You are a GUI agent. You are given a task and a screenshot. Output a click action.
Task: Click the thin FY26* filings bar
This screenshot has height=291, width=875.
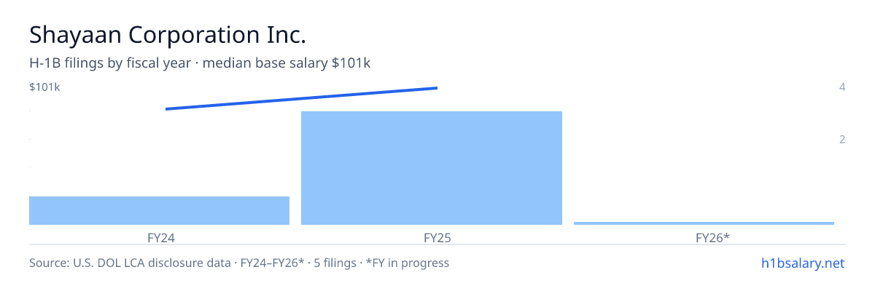pos(704,223)
